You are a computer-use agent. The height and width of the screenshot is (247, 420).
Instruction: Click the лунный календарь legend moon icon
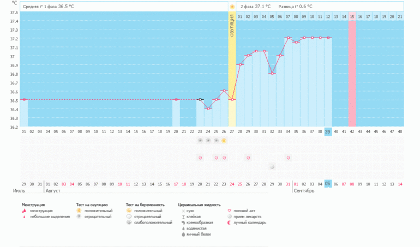pyautogui.click(x=229, y=222)
